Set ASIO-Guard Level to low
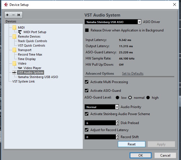The width and height of the screenshot is (181, 160). [x=117, y=98]
